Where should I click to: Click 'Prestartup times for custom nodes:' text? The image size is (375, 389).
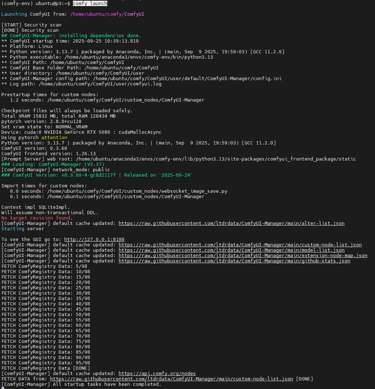click(x=50, y=94)
